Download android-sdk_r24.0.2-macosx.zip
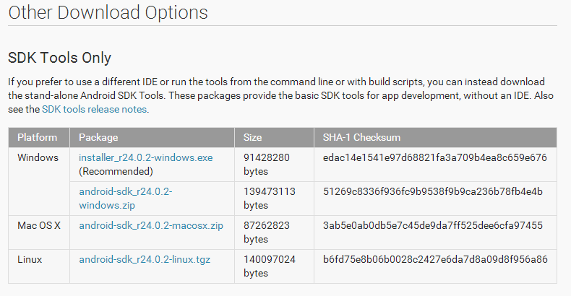The width and height of the screenshot is (571, 296). 151,226
